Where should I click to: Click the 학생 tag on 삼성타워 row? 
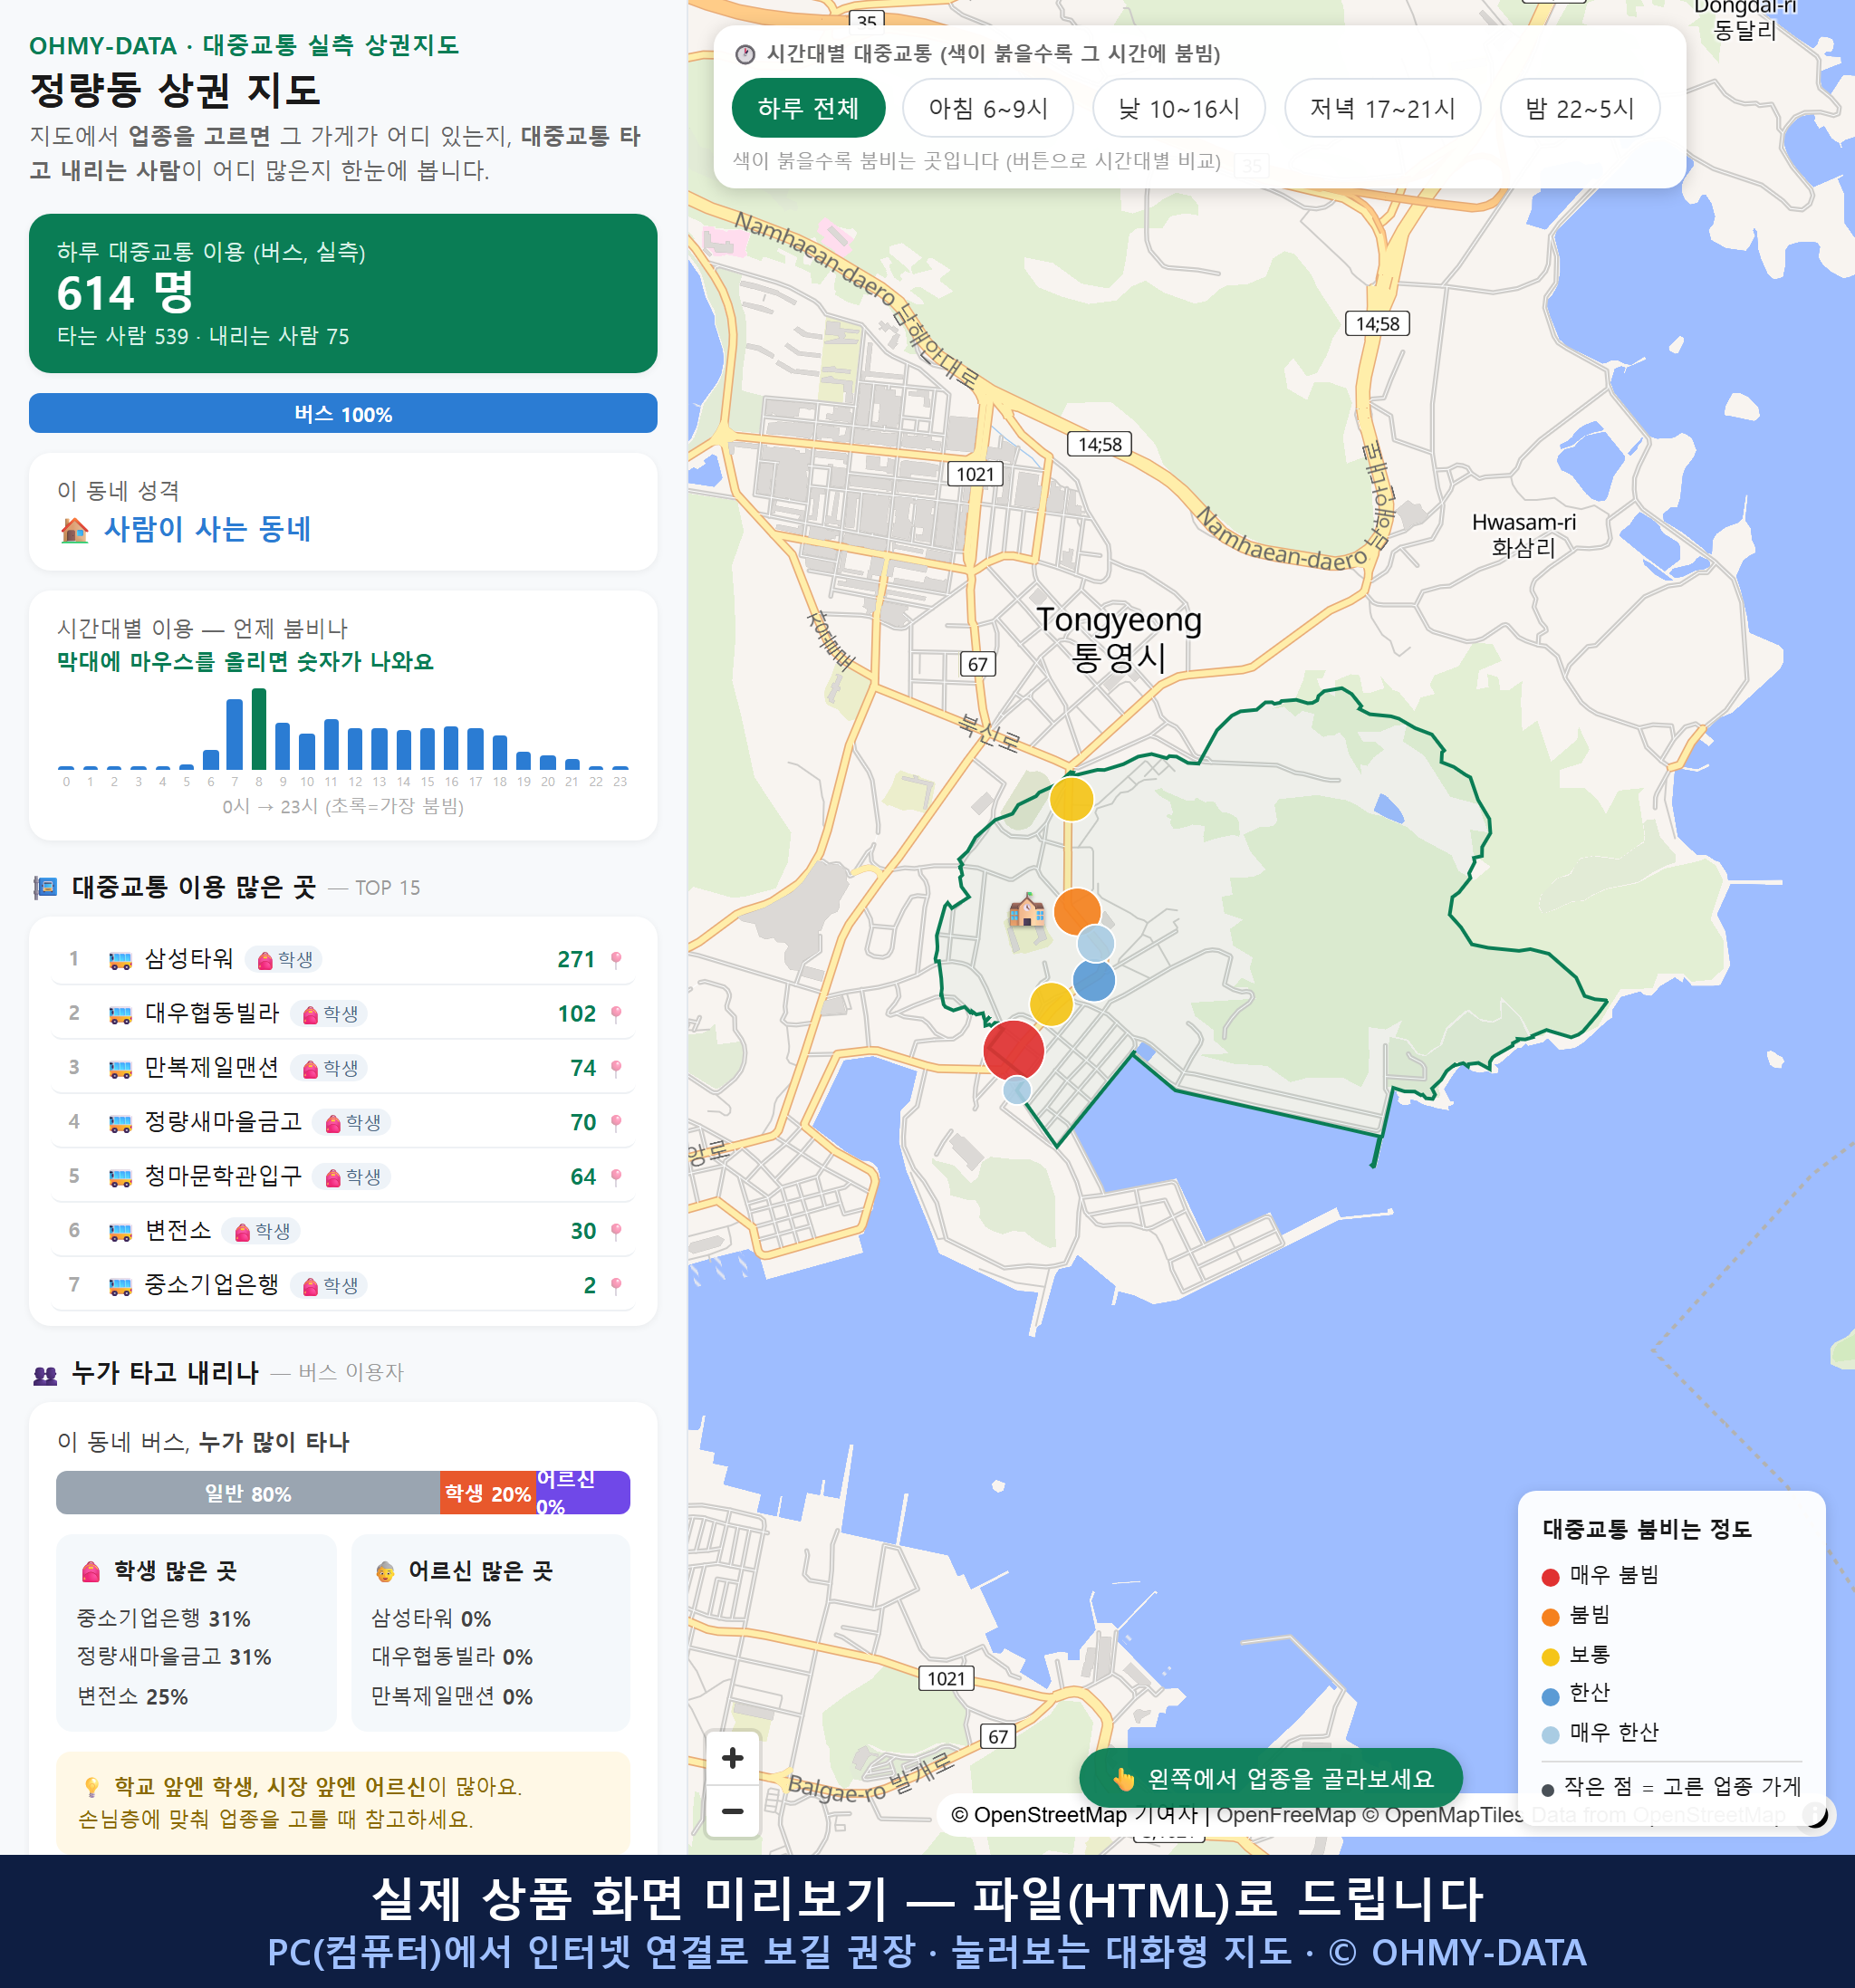coord(284,960)
